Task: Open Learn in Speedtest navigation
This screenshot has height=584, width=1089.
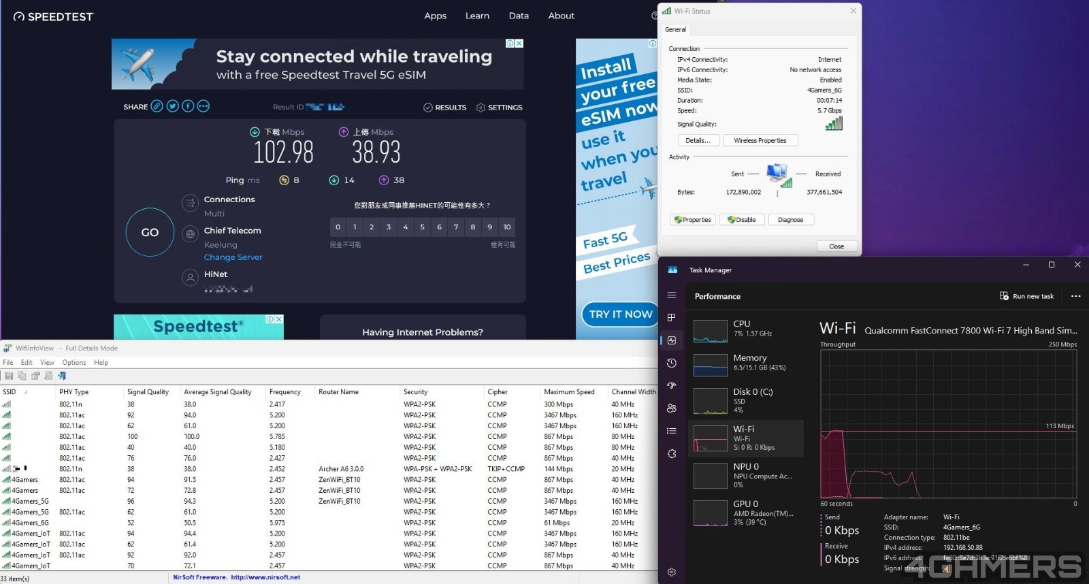Action: click(477, 16)
